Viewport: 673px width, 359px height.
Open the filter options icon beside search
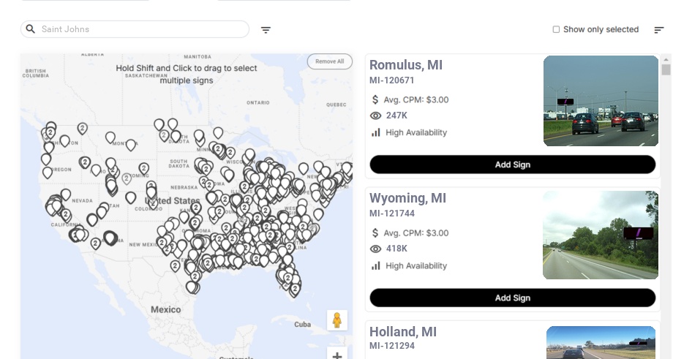[266, 30]
